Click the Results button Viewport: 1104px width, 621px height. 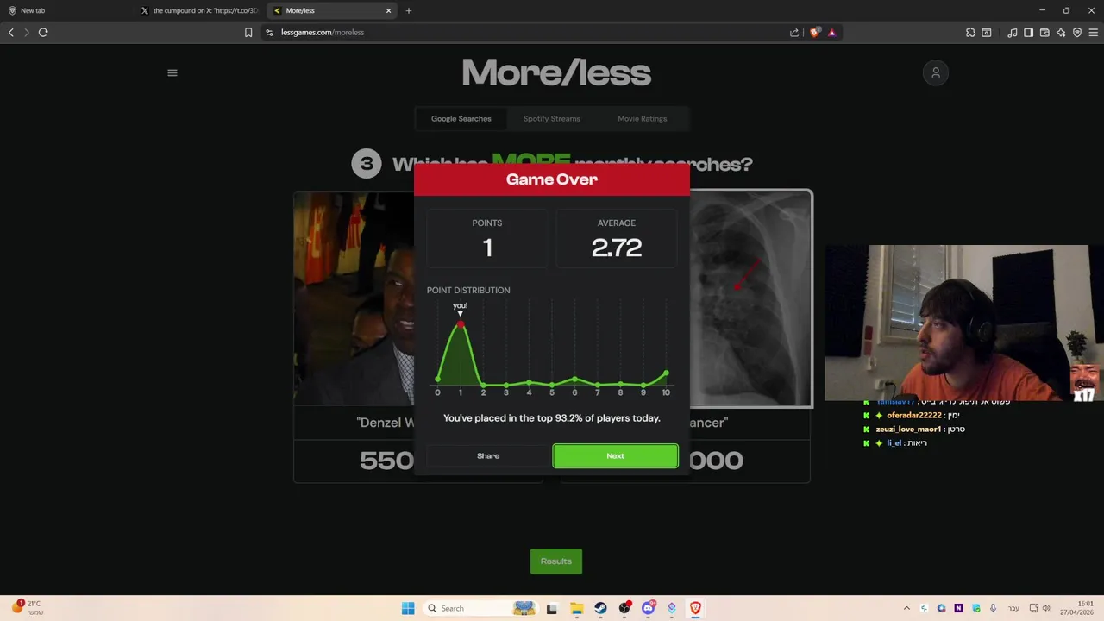[556, 561]
